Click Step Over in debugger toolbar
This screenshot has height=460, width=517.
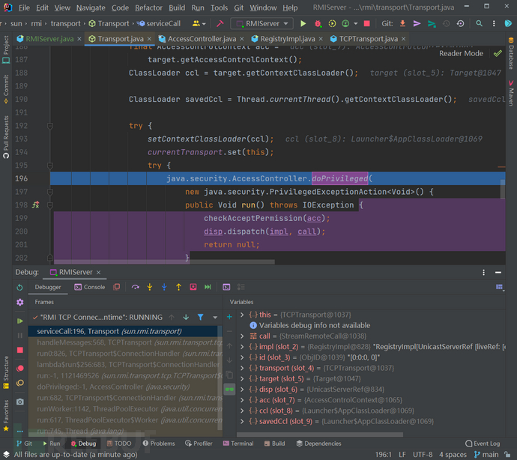click(135, 287)
